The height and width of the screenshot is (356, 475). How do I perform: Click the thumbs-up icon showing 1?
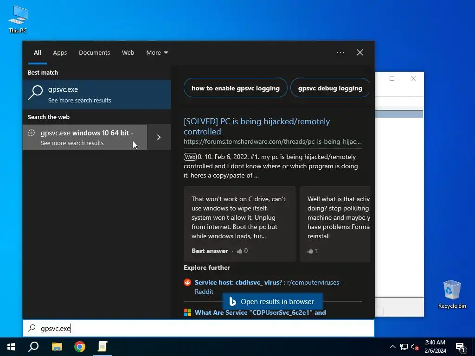tap(310, 251)
